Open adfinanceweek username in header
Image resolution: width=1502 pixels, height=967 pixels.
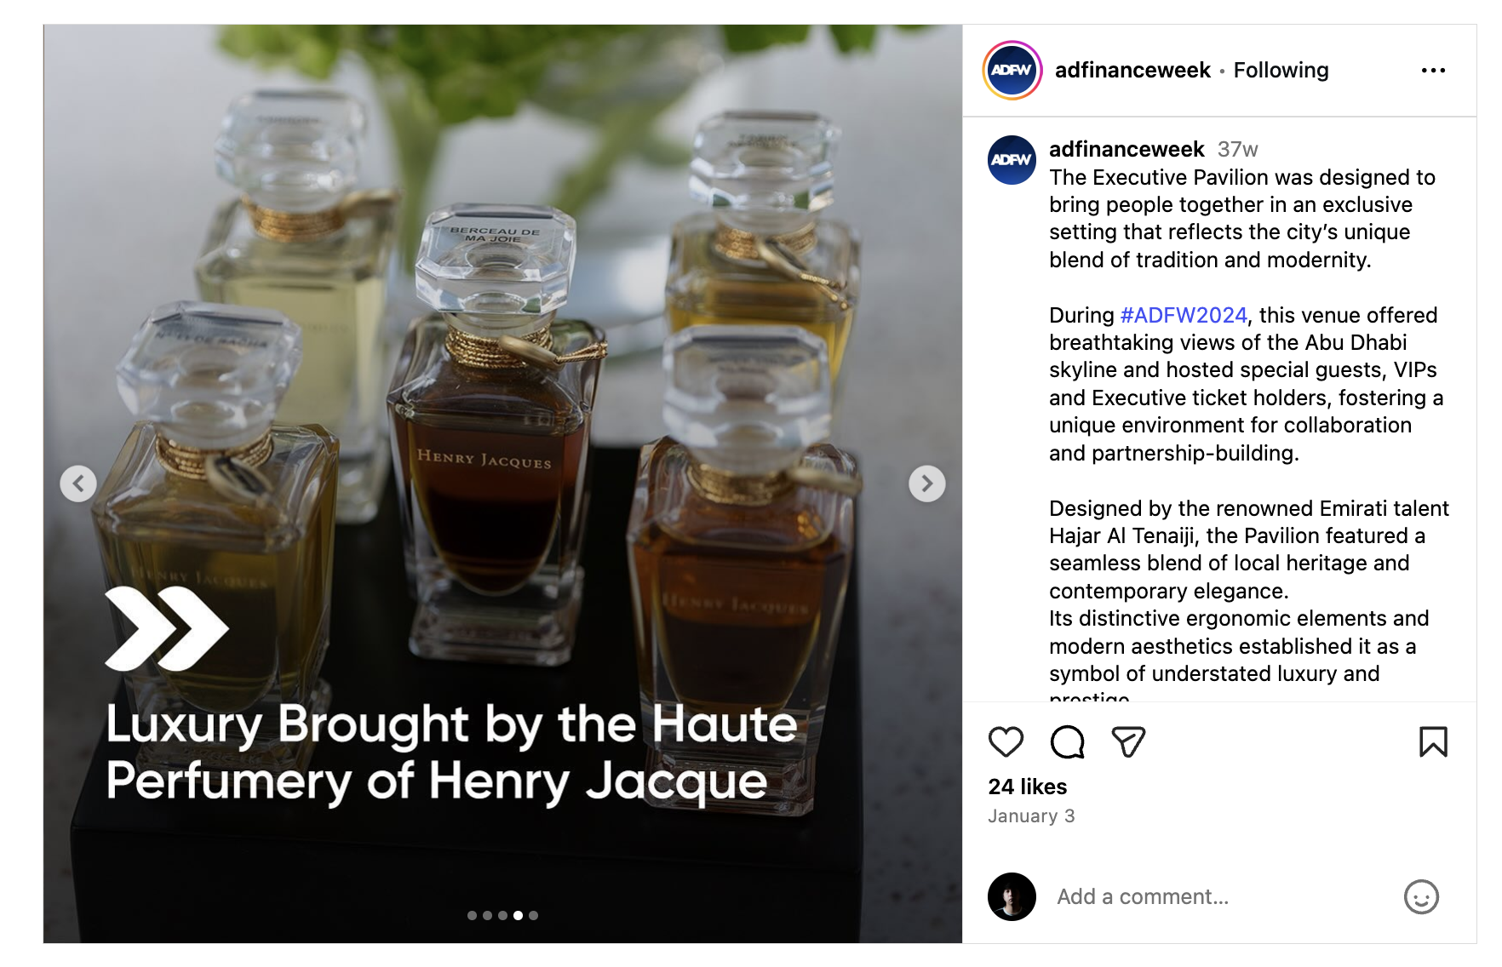[x=1132, y=71]
